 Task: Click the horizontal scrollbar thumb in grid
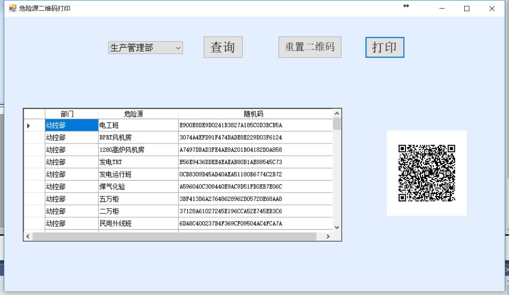point(175,237)
